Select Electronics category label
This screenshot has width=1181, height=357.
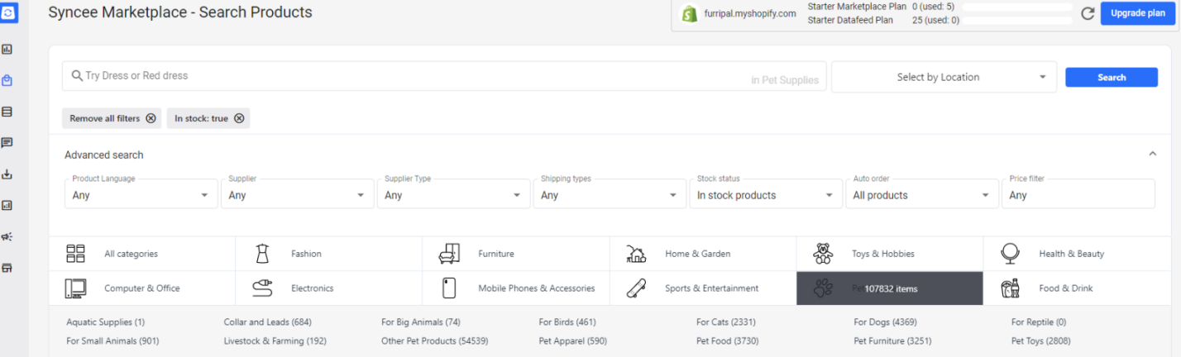[x=313, y=288]
